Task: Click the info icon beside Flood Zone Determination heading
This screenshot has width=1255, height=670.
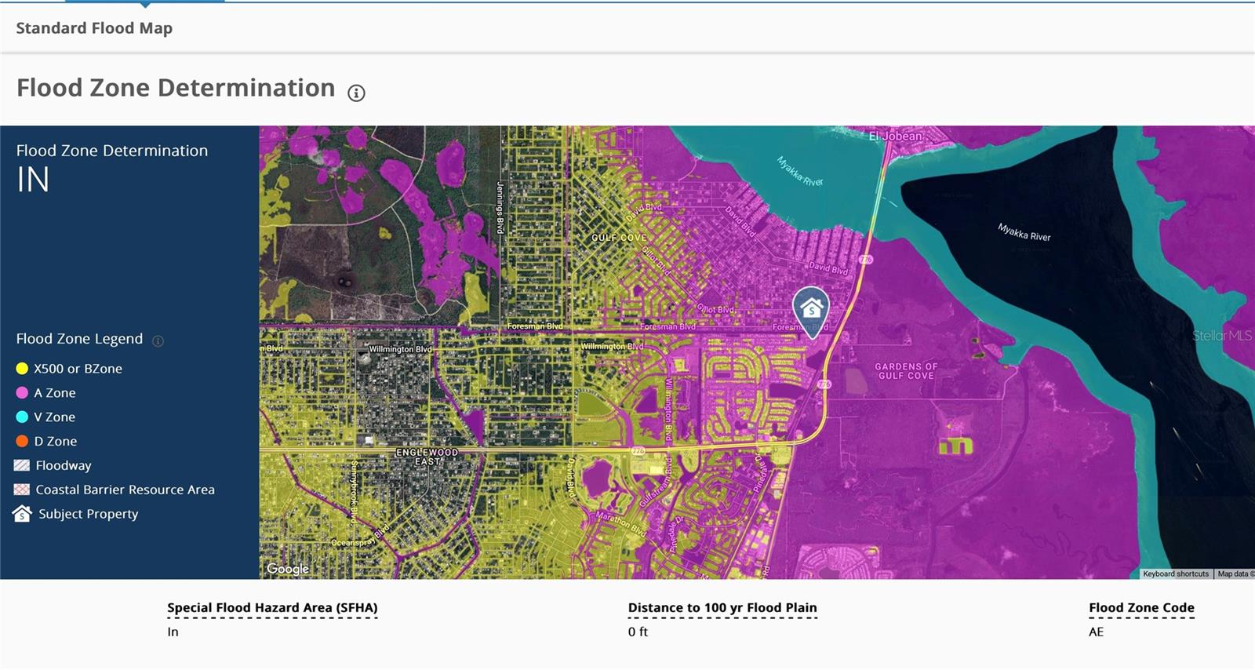Action: click(x=356, y=93)
